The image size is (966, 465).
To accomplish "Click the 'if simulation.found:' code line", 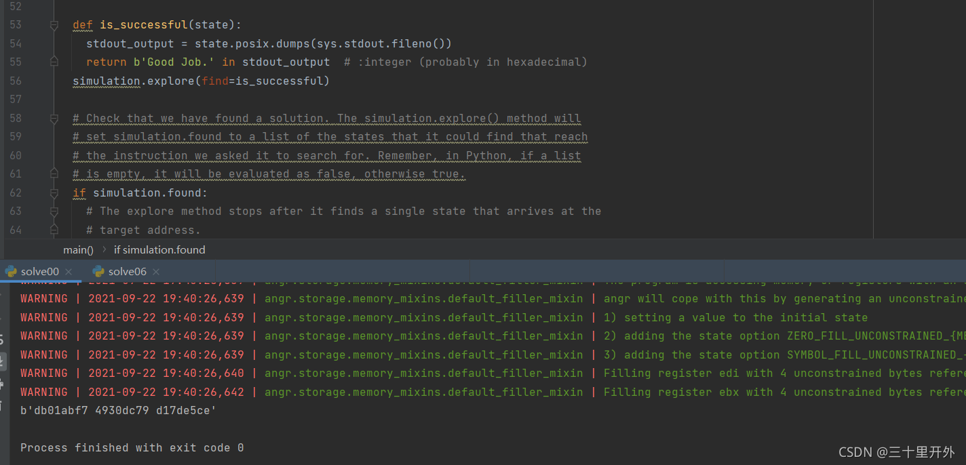I will 140,193.
